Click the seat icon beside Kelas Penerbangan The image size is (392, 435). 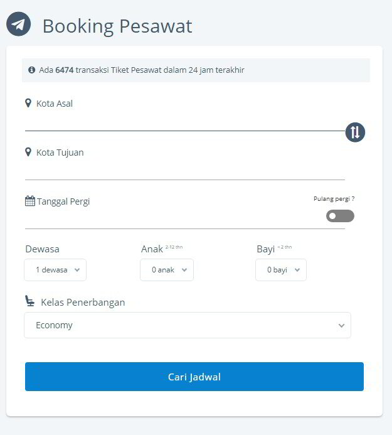(29, 301)
